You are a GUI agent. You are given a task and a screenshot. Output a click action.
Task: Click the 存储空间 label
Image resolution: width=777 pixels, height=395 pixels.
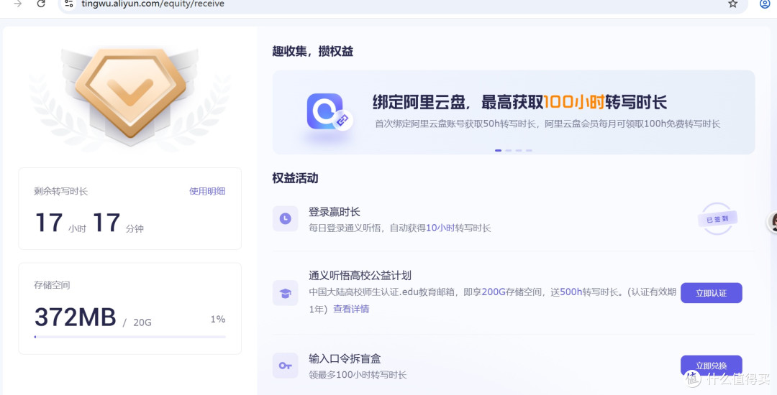(52, 285)
